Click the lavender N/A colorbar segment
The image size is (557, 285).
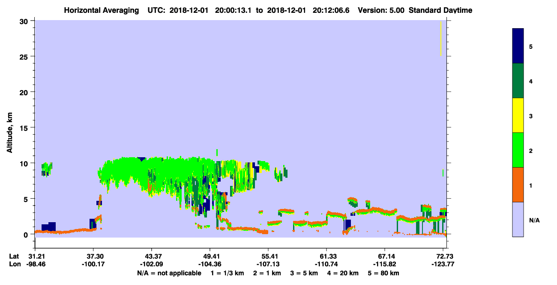[518, 219]
